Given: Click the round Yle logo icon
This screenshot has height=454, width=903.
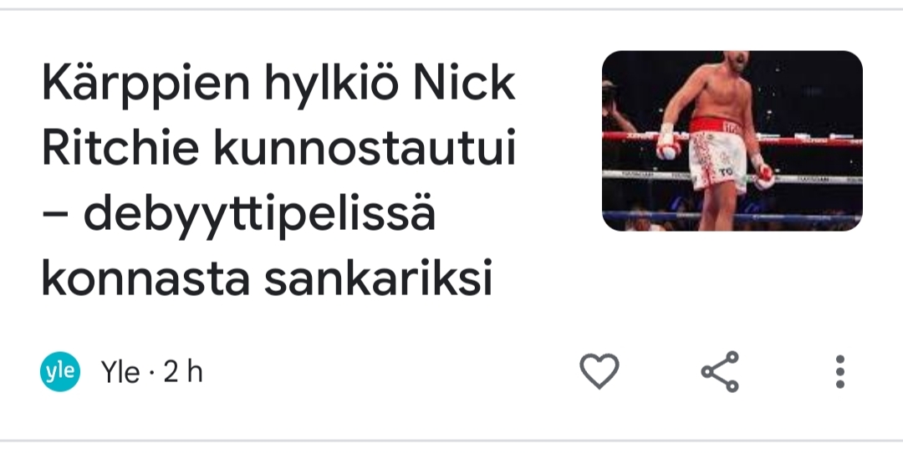Looking at the screenshot, I should [x=60, y=371].
